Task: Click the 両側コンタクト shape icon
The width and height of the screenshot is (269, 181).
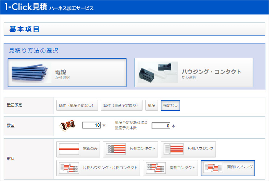Action: click(x=156, y=168)
